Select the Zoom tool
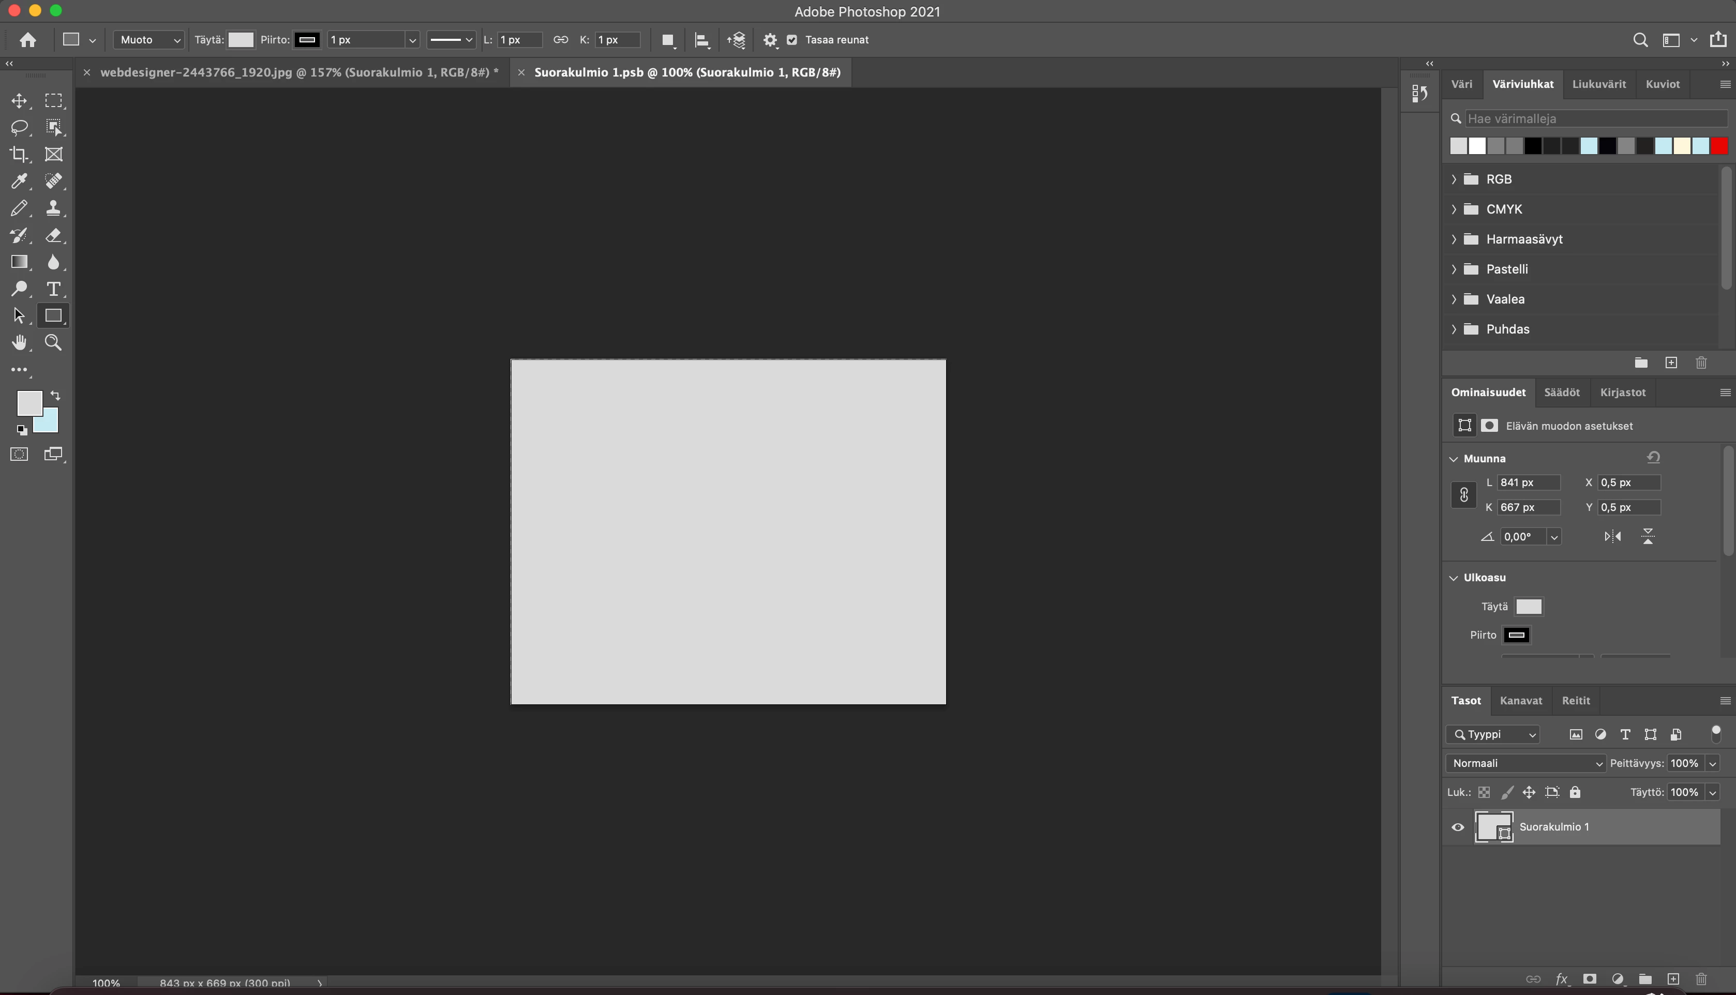The height and width of the screenshot is (995, 1736). [53, 342]
